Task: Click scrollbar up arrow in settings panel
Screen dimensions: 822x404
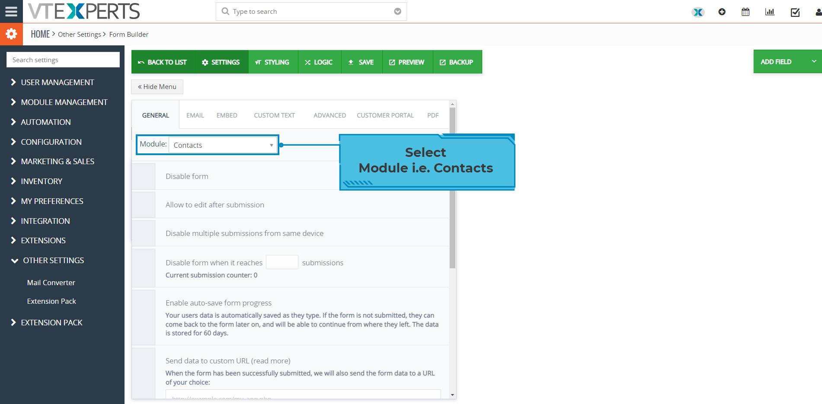Action: pos(452,104)
